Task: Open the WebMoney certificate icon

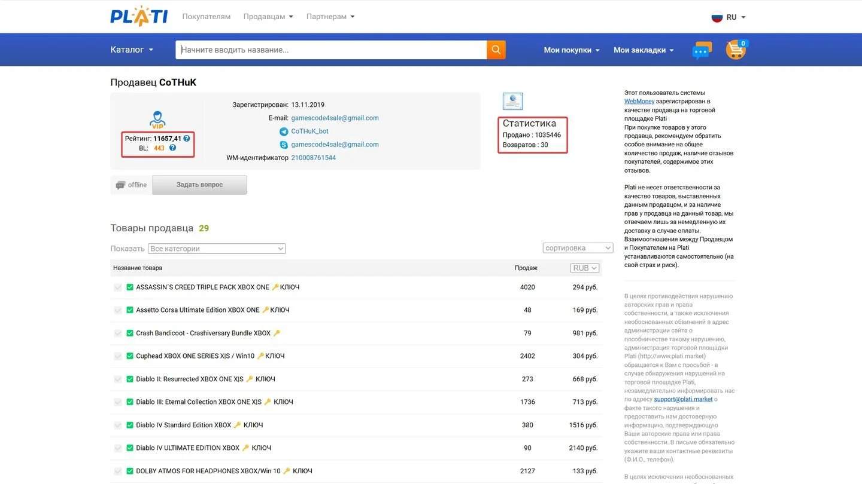Action: (x=512, y=102)
